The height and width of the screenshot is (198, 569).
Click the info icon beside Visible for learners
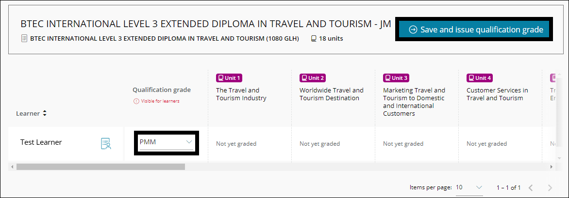(136, 101)
